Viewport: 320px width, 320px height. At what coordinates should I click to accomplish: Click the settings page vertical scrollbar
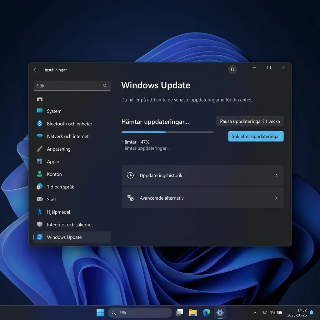click(x=290, y=153)
